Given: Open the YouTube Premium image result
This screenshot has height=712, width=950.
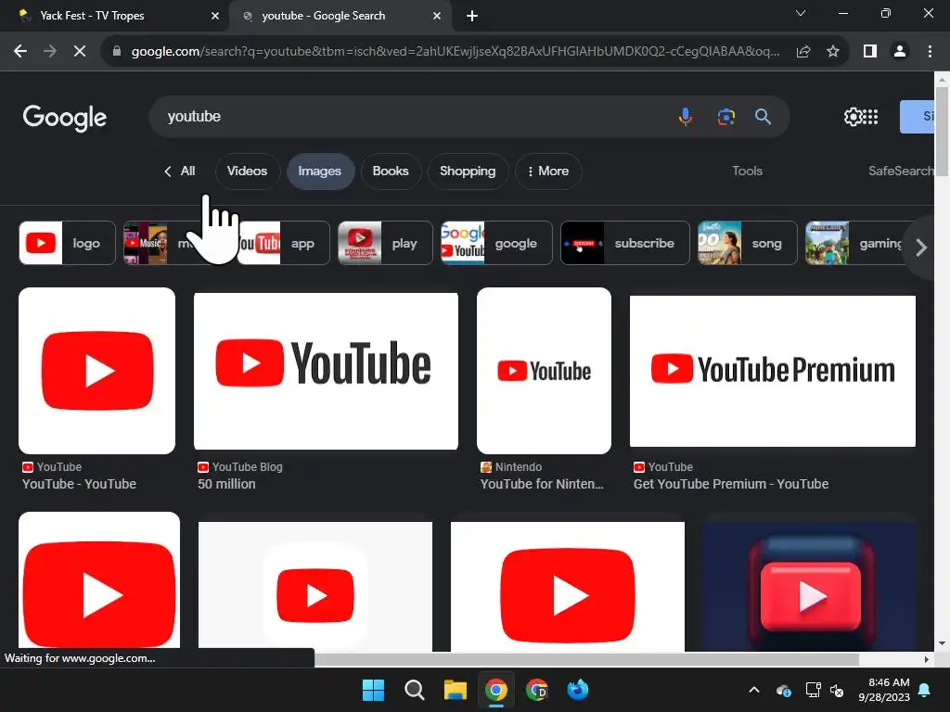Looking at the screenshot, I should [773, 371].
